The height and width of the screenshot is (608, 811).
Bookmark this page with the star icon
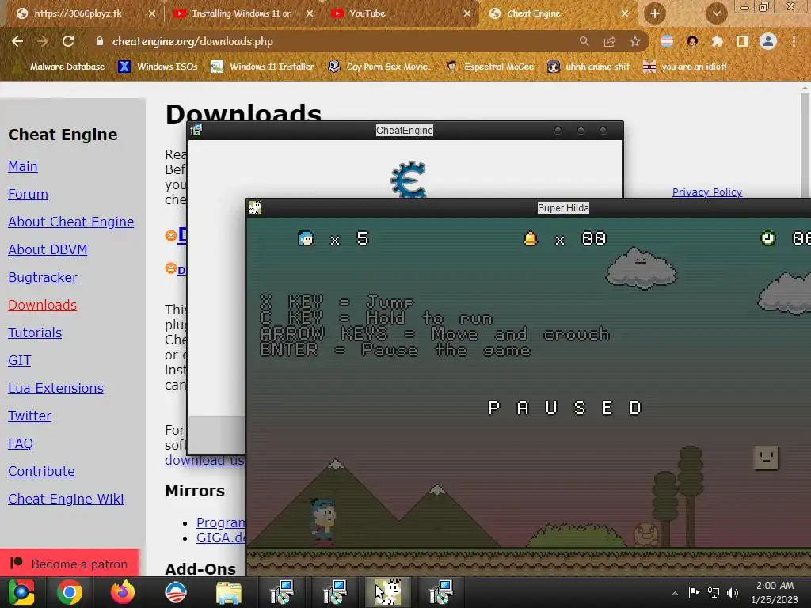(x=635, y=41)
